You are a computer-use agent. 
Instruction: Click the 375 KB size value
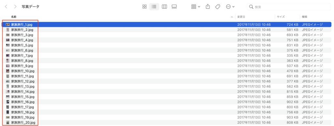pos(292,50)
